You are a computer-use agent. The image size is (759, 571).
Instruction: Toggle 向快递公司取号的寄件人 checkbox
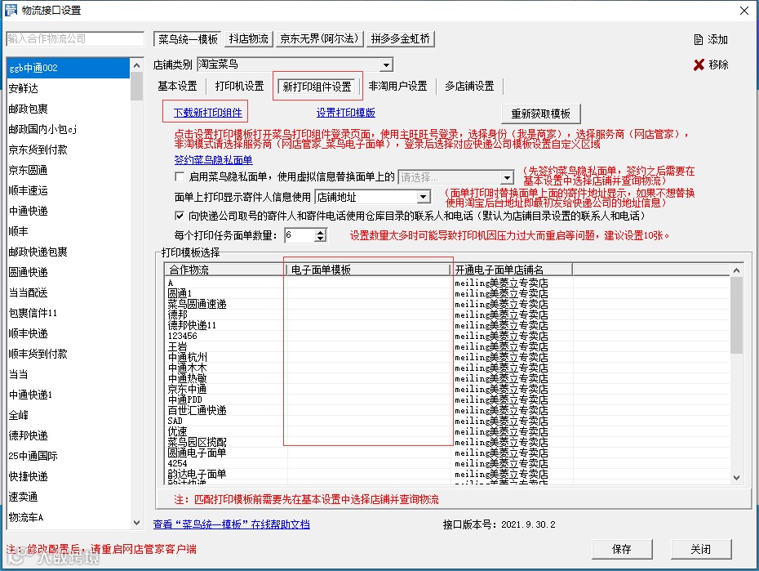coord(180,216)
